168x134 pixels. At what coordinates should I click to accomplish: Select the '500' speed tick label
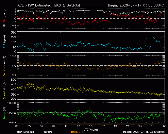point(14,80)
